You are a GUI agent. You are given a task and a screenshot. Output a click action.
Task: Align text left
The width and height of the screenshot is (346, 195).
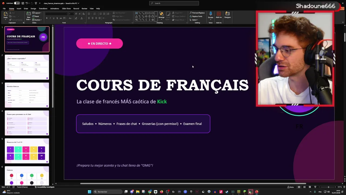pos(89,18)
